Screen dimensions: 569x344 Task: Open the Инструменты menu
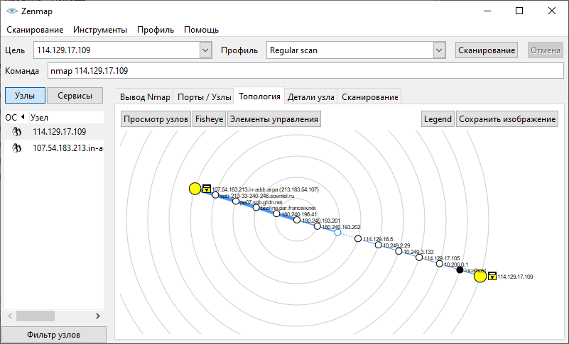point(100,30)
